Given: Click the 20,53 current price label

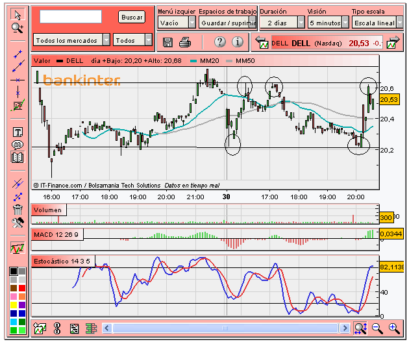Looking at the screenshot, I should click(x=389, y=100).
